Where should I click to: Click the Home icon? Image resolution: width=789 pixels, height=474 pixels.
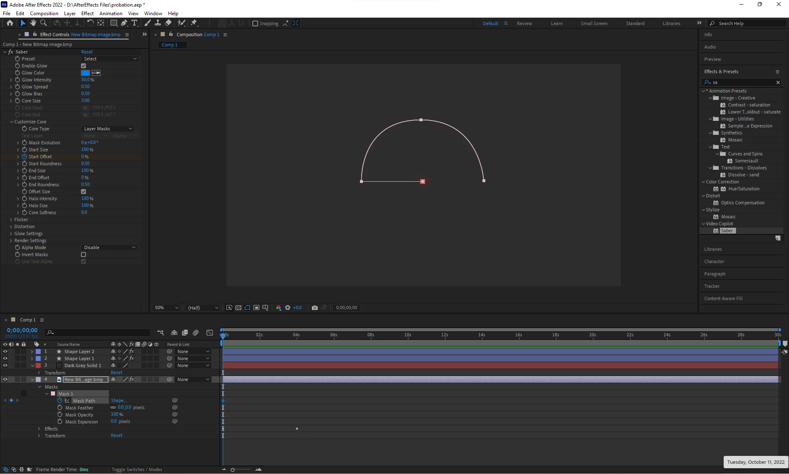[10, 23]
